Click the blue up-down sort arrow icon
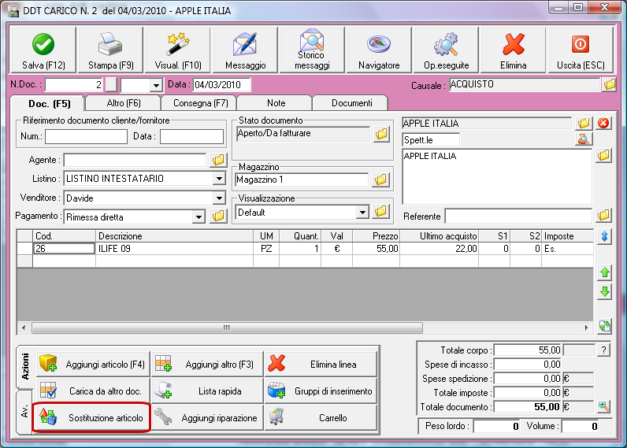The width and height of the screenshot is (627, 448). coord(605,236)
